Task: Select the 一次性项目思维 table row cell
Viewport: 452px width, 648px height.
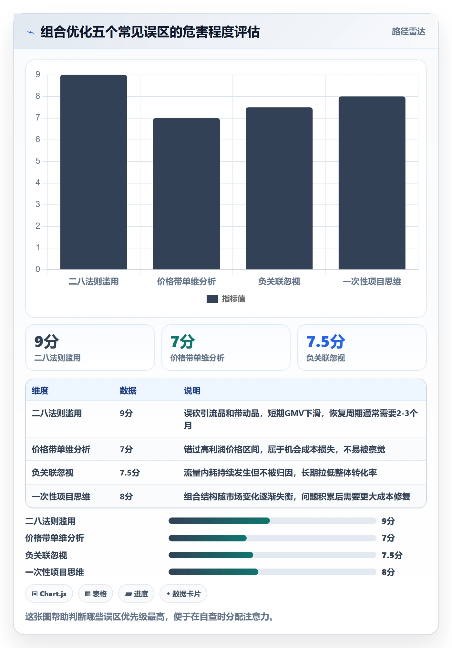Action: (x=61, y=496)
